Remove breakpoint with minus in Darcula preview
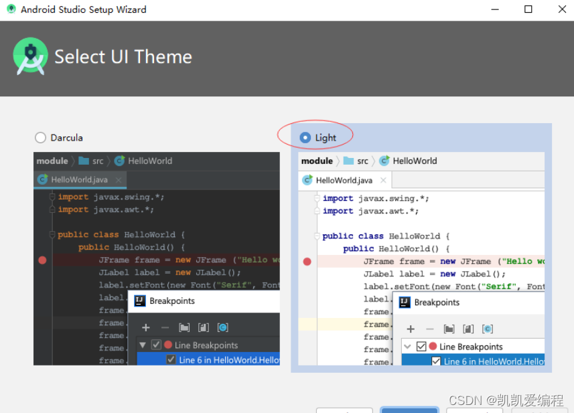The width and height of the screenshot is (574, 413). pyautogui.click(x=165, y=328)
